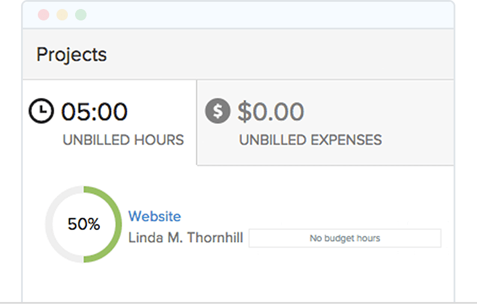Select client name Linda M. Thornhill

coord(186,238)
